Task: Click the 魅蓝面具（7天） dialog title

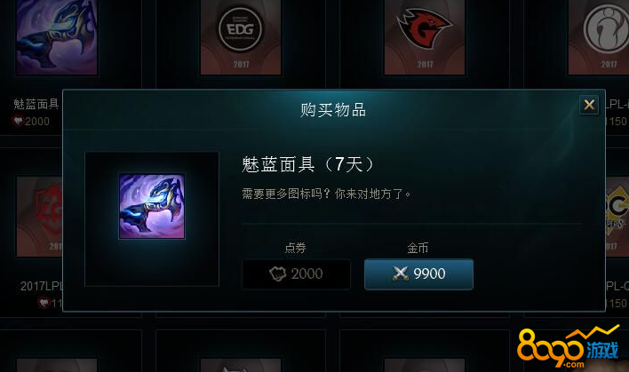Action: (308, 164)
